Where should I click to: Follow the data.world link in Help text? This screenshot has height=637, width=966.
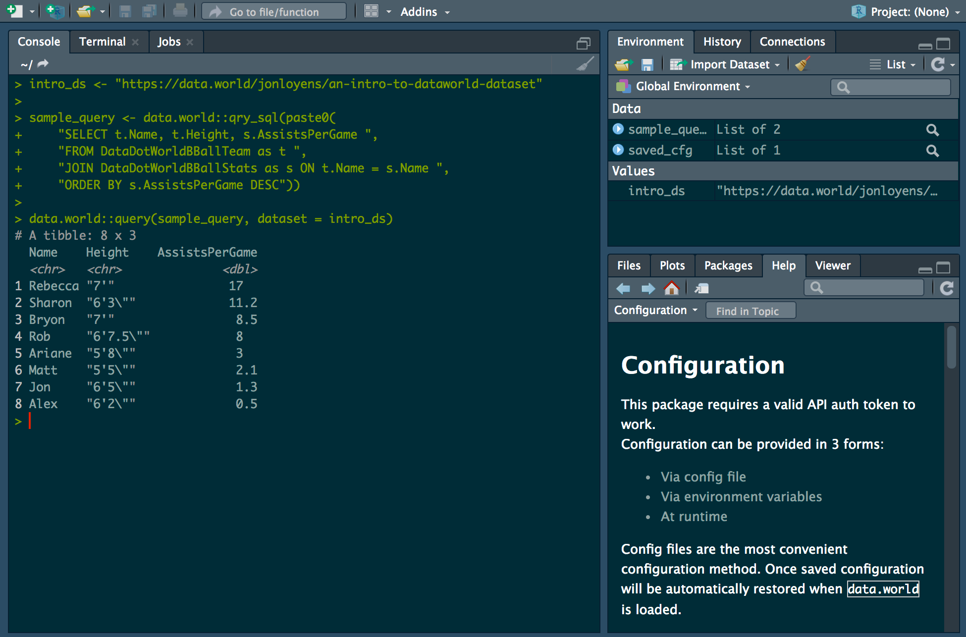(883, 589)
